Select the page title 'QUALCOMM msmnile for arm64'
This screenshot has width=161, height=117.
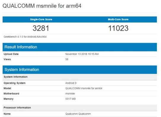42,6
